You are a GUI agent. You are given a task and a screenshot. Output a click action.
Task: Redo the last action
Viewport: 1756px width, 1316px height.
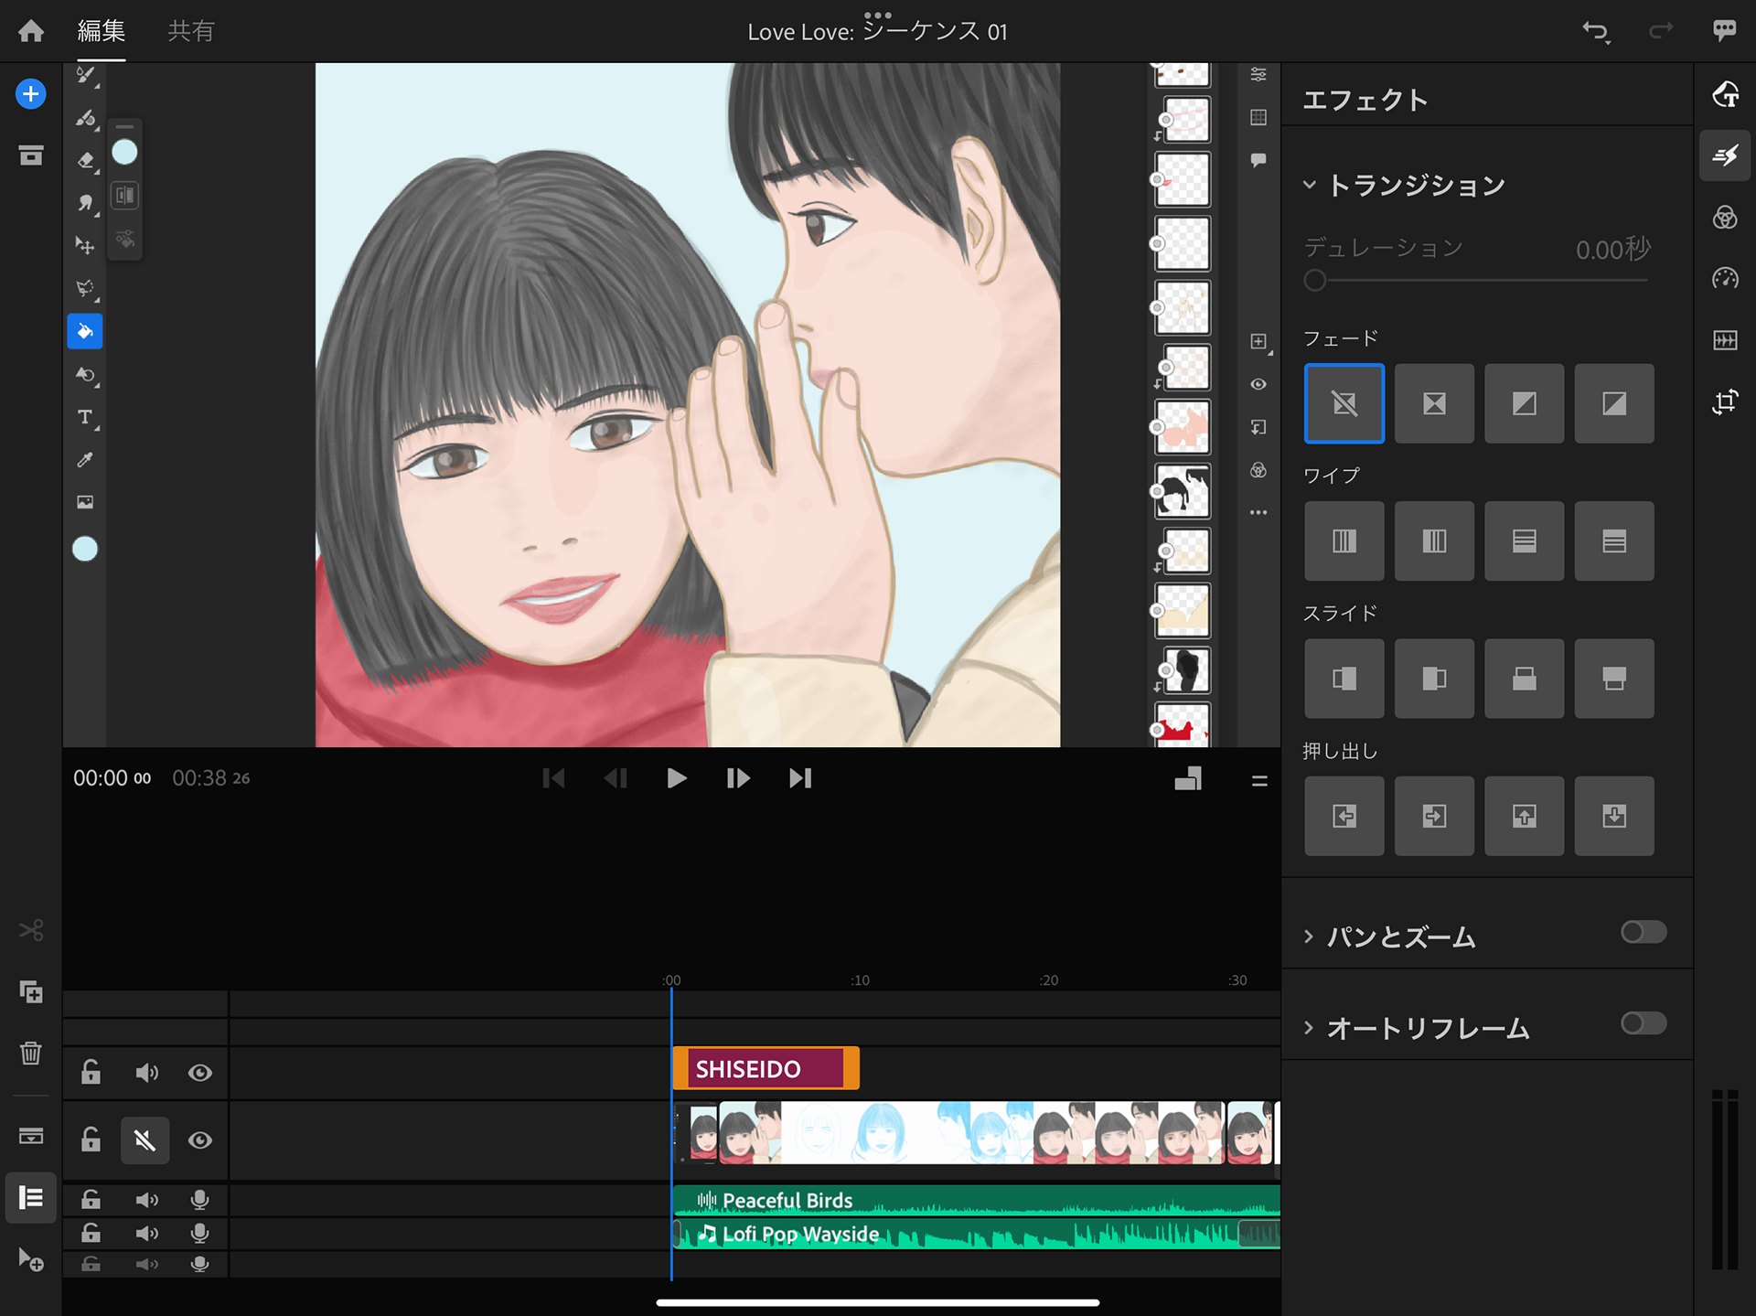[x=1661, y=31]
